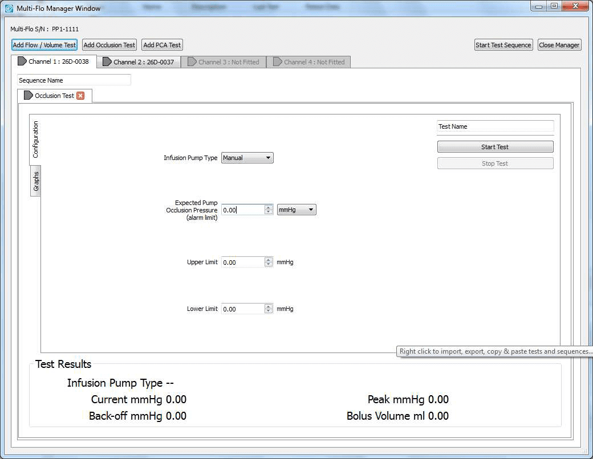The width and height of the screenshot is (593, 459).
Task: Increase Lower Limit value with up arrow
Action: (269, 306)
